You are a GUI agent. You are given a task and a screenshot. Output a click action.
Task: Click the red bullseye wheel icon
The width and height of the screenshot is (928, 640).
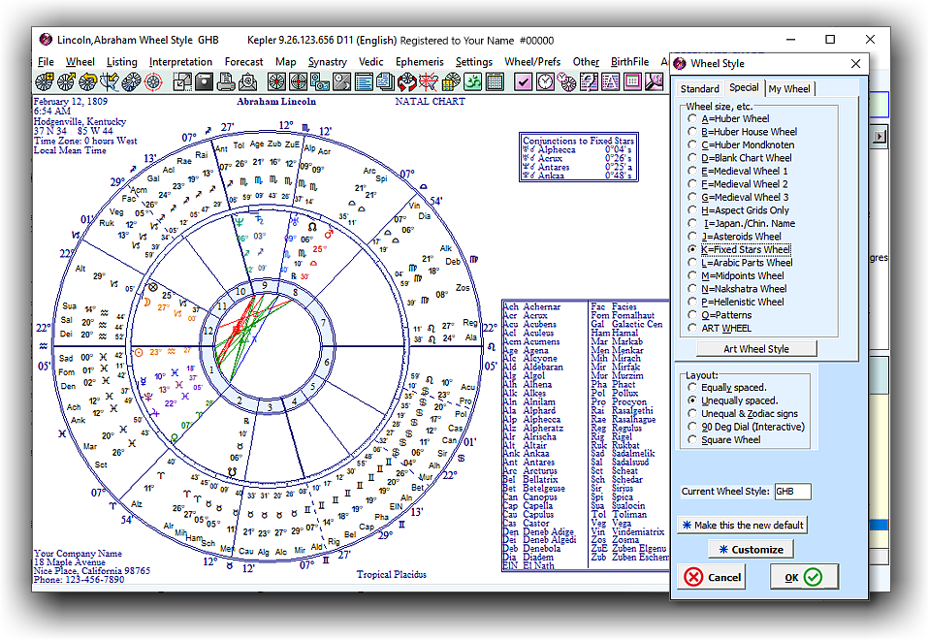coord(153,81)
